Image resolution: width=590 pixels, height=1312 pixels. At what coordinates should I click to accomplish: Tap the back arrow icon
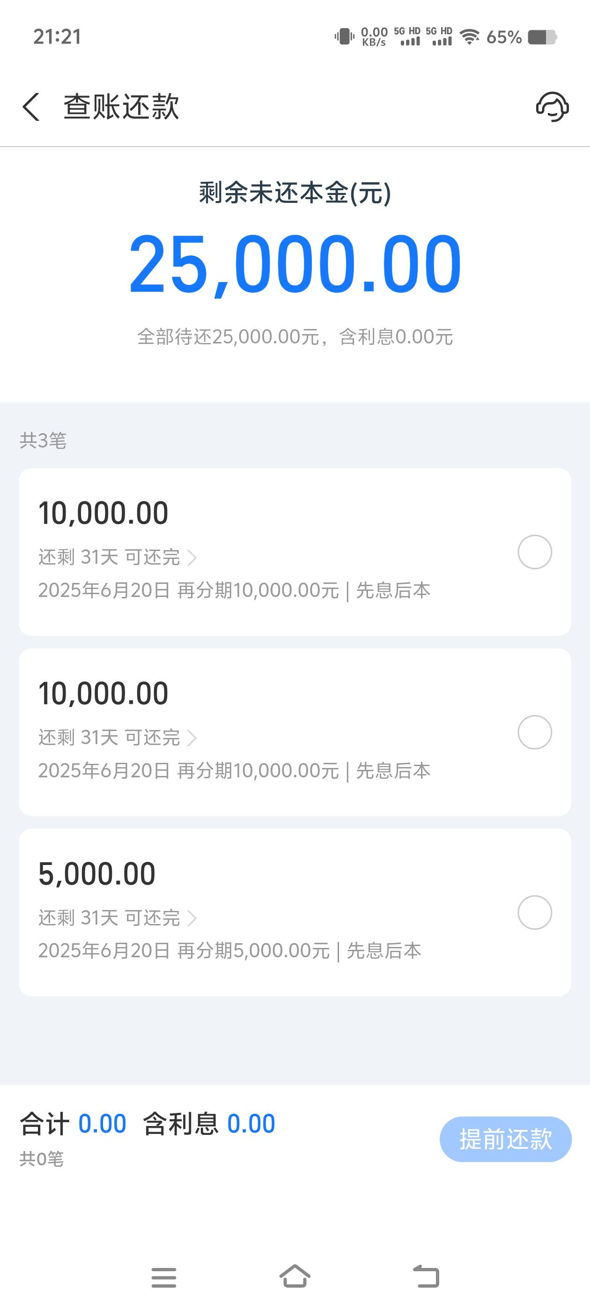[x=31, y=107]
